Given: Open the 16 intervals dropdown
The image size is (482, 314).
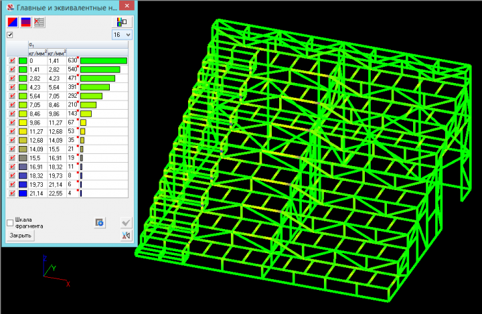Looking at the screenshot, I should (x=122, y=35).
